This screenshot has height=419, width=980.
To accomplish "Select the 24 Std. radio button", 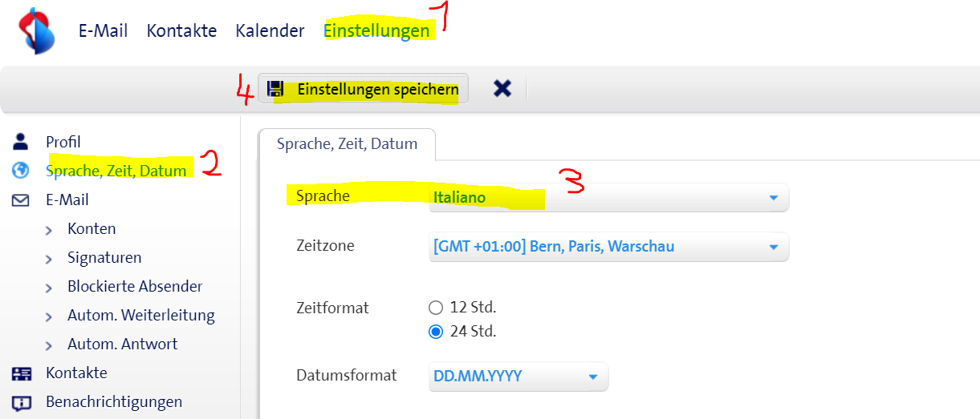I will tap(436, 331).
